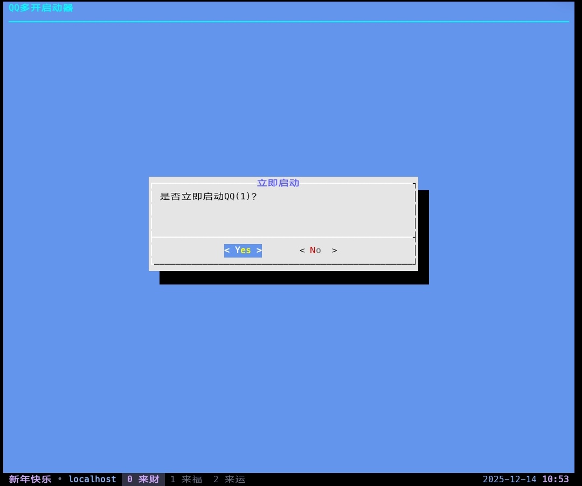
Task: Switch to tmux window 1 来福
Action: click(x=186, y=479)
